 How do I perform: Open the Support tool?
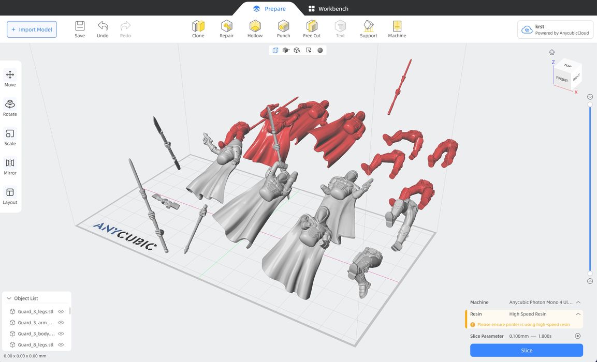[x=368, y=29]
